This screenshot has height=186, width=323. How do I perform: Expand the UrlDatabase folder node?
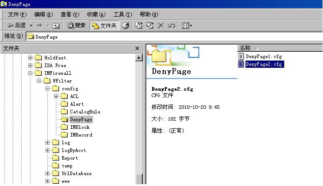pyautogui.click(x=48, y=174)
